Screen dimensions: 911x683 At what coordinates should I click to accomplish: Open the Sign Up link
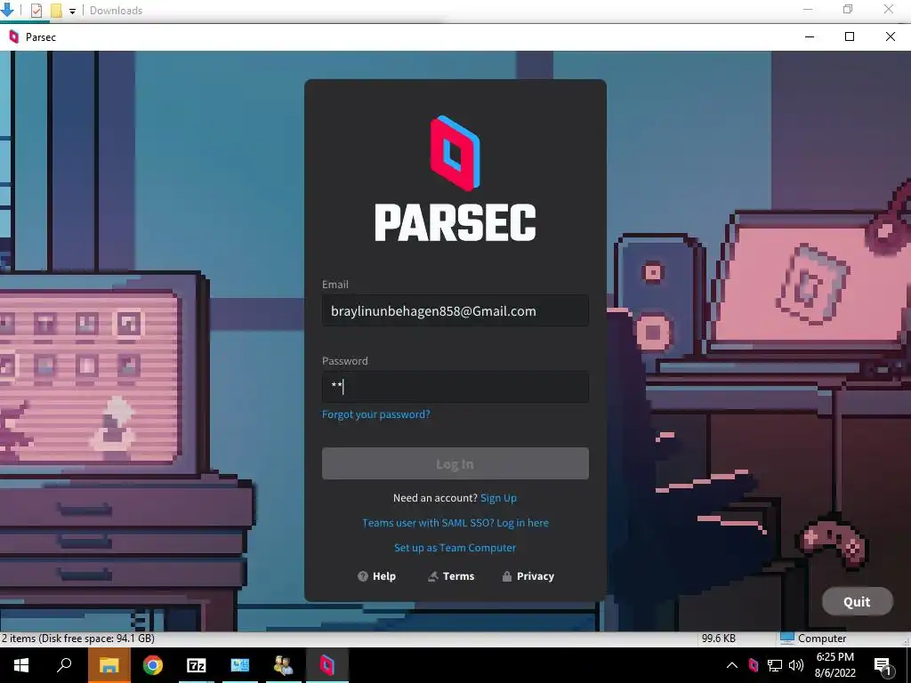498,498
